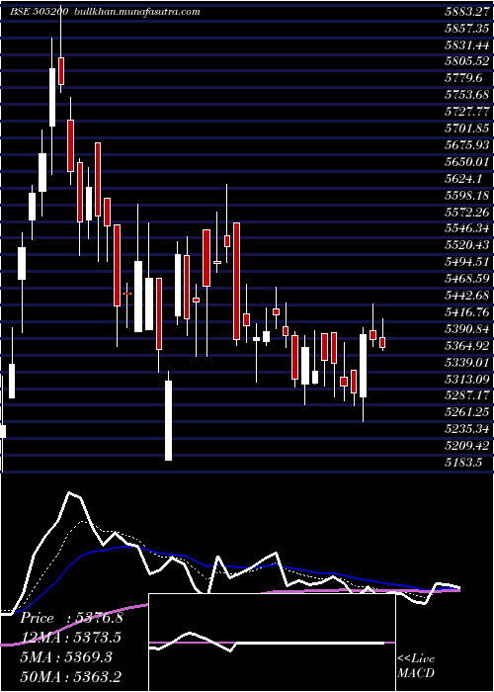
Task: Click the tall white candle reaching the 5805 level
Action: click(x=52, y=97)
